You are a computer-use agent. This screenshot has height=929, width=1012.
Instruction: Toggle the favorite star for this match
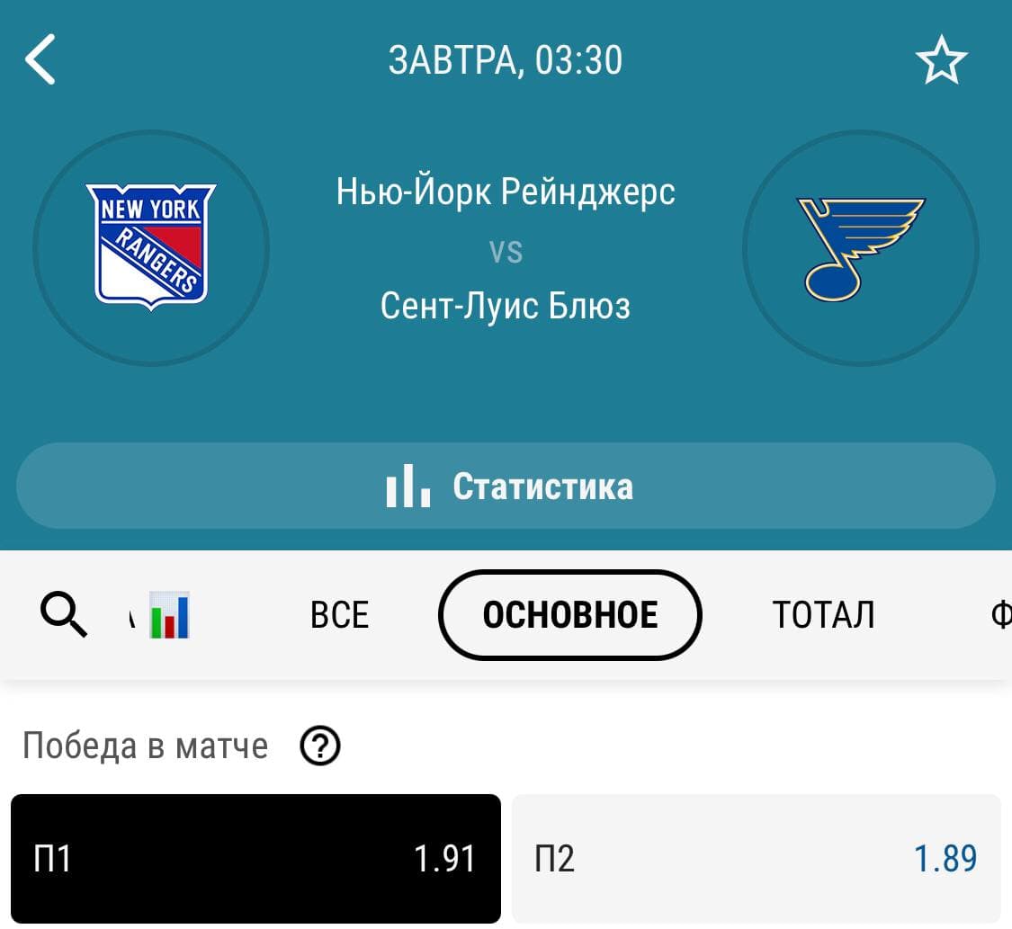pos(941,60)
